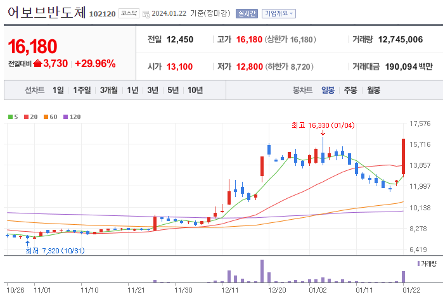Click the 저가 12,800 value
This screenshot has width=443, height=304.
(250, 66)
